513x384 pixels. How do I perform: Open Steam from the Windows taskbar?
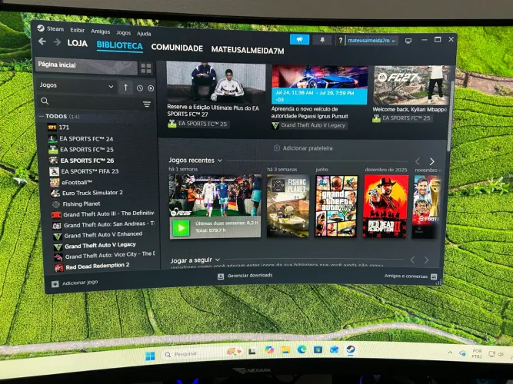[x=351, y=349]
